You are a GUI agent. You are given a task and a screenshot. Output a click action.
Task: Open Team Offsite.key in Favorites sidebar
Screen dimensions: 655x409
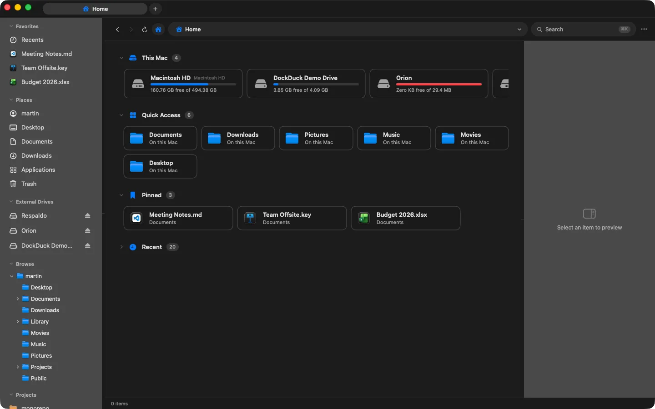pyautogui.click(x=51, y=68)
